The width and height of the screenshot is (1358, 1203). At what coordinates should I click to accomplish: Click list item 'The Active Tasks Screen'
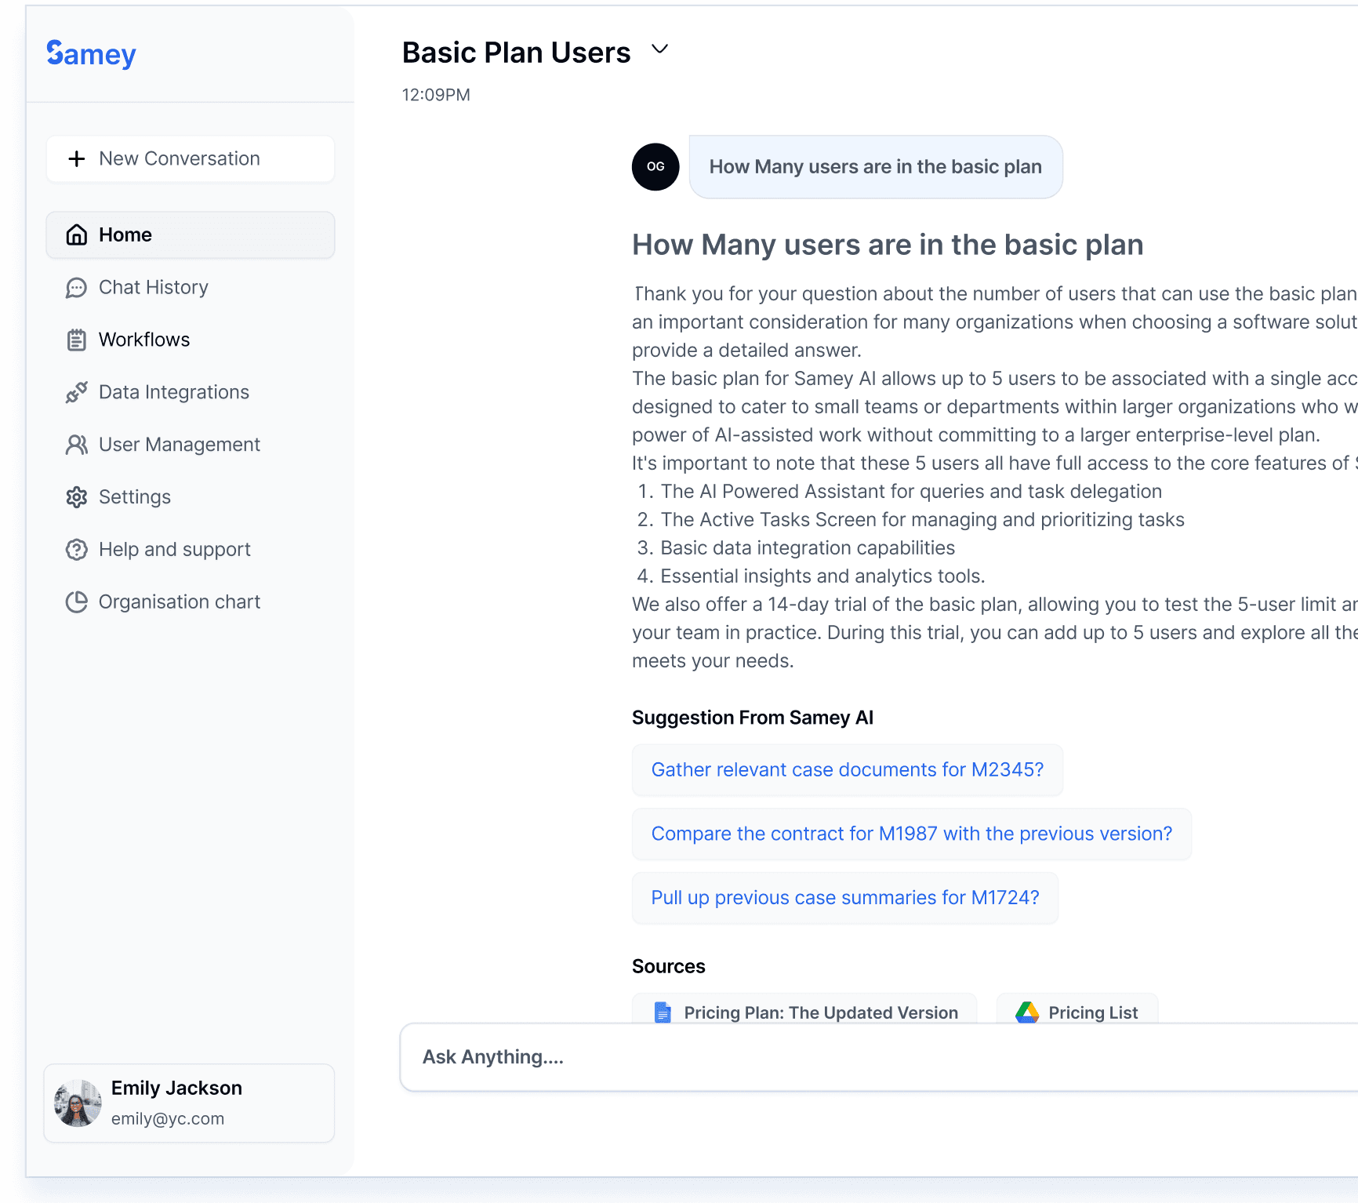pos(923,520)
